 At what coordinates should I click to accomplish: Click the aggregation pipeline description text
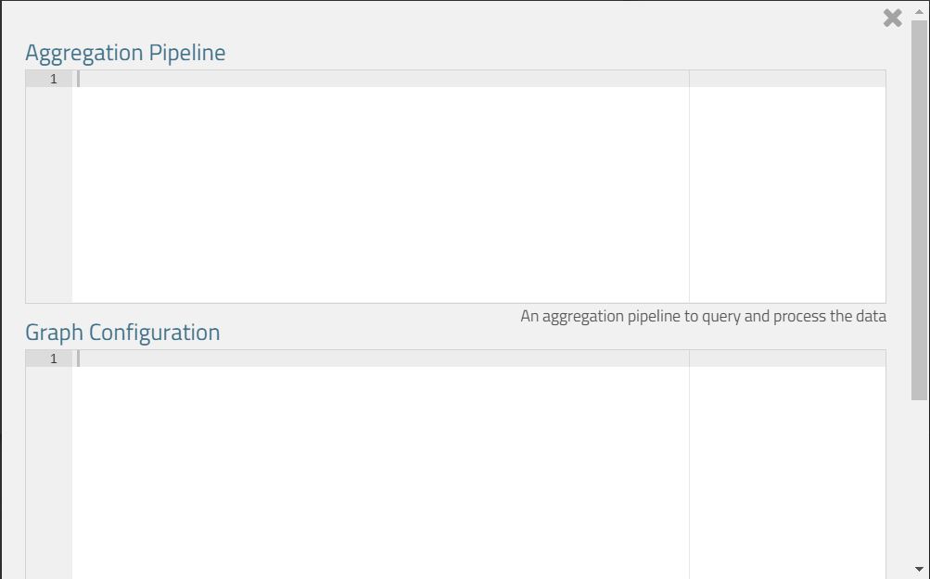(703, 317)
